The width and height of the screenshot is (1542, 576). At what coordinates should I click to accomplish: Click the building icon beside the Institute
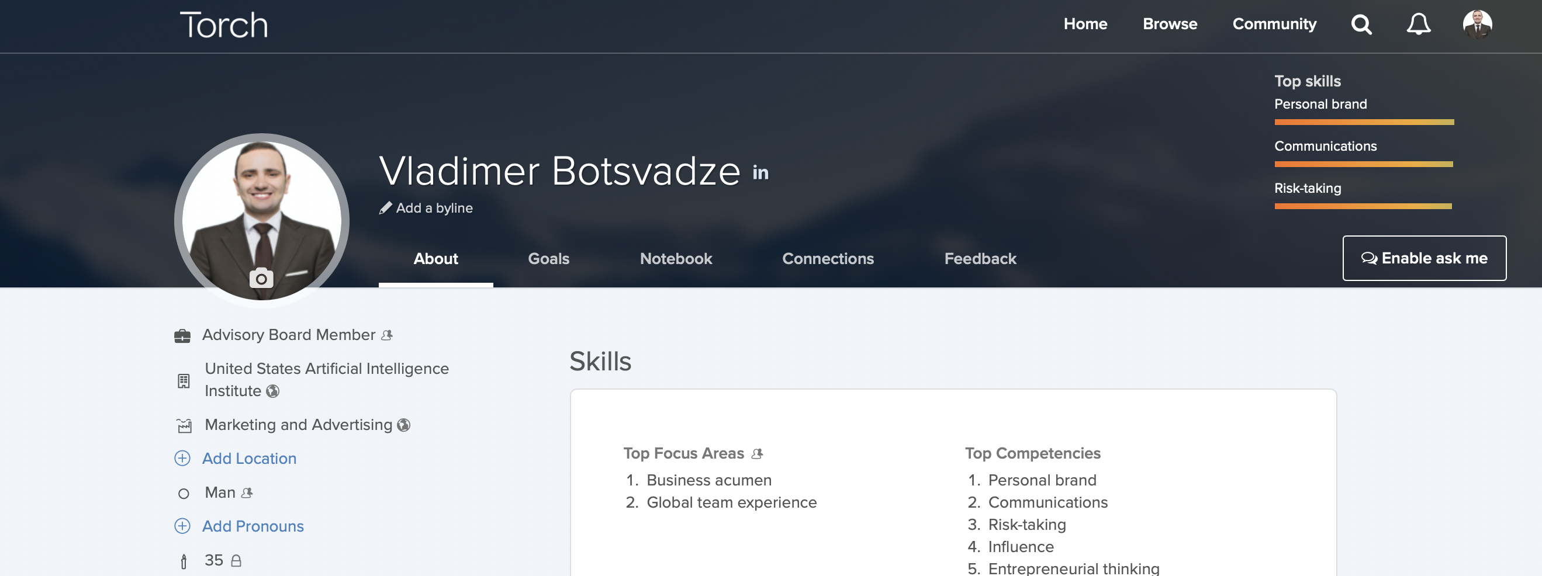(183, 380)
